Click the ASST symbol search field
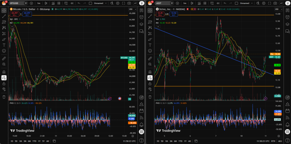This screenshot has height=144, width=291. (162, 3)
